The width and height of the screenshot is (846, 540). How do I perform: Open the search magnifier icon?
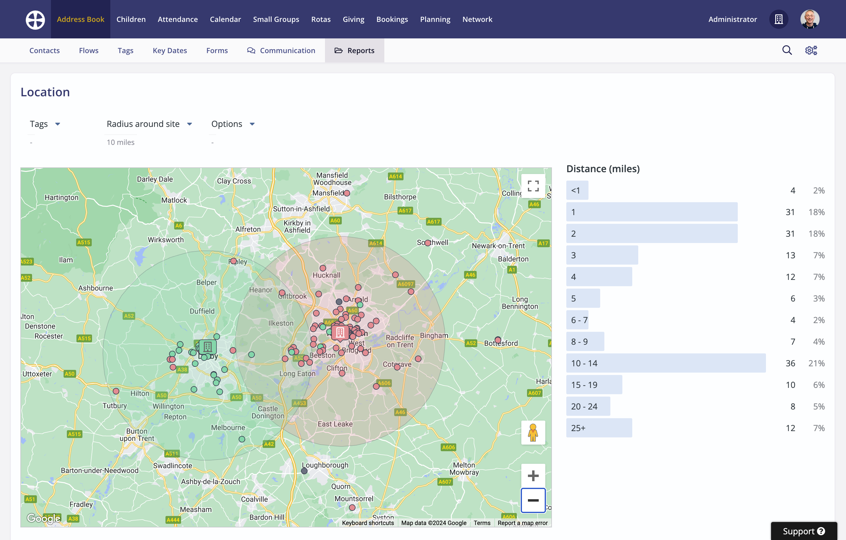pyautogui.click(x=787, y=50)
